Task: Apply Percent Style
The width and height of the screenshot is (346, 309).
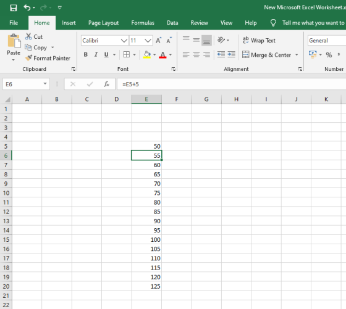Action: coord(329,55)
